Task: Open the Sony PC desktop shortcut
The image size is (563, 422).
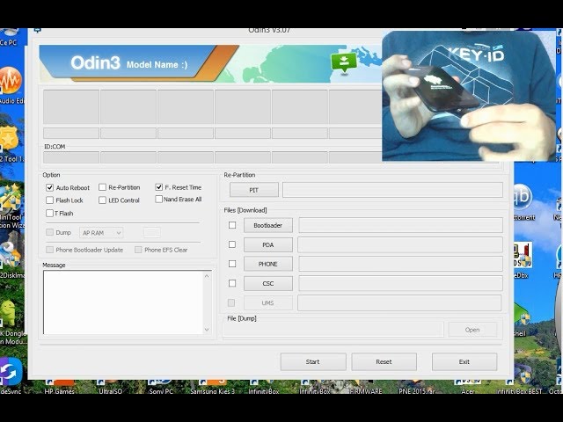Action: (161, 387)
